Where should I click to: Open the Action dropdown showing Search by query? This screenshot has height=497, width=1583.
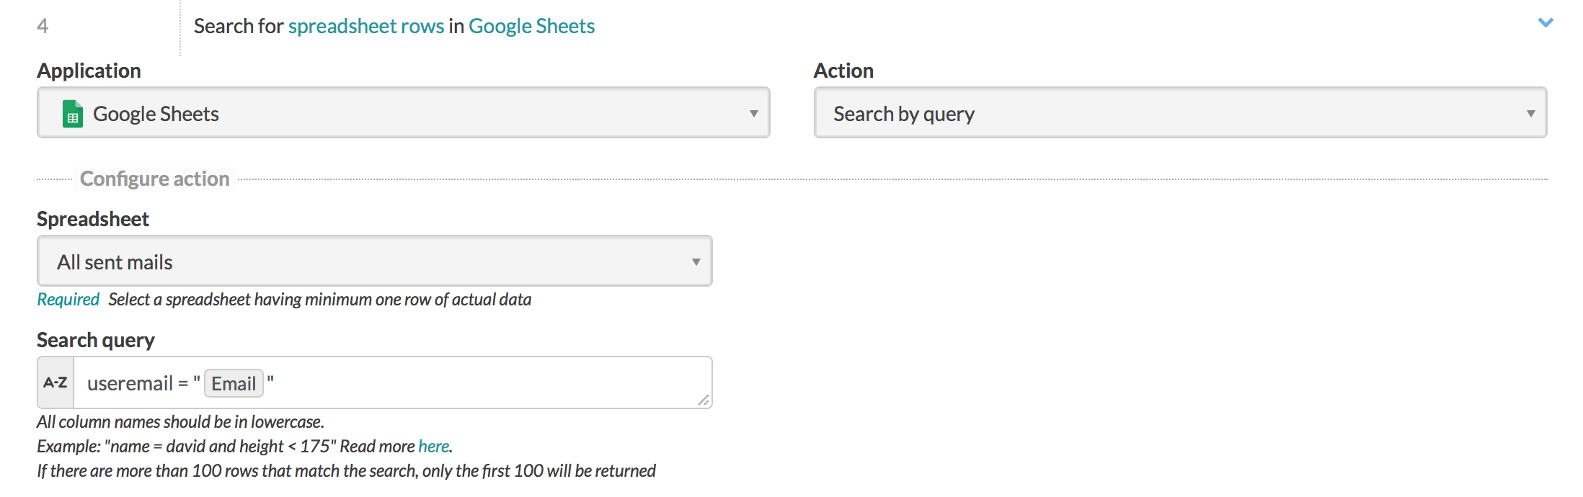pos(1180,112)
